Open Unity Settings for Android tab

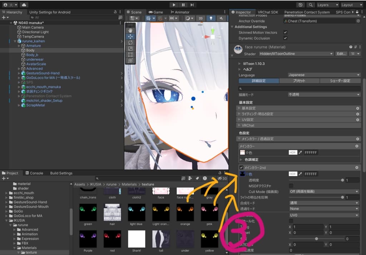(50, 12)
